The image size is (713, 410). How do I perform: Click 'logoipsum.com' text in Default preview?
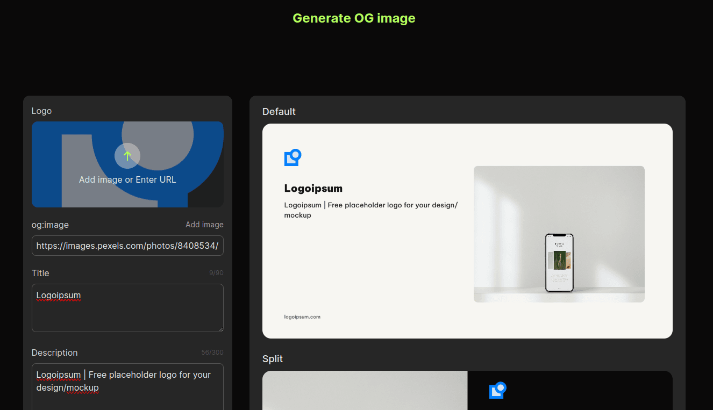click(x=302, y=317)
